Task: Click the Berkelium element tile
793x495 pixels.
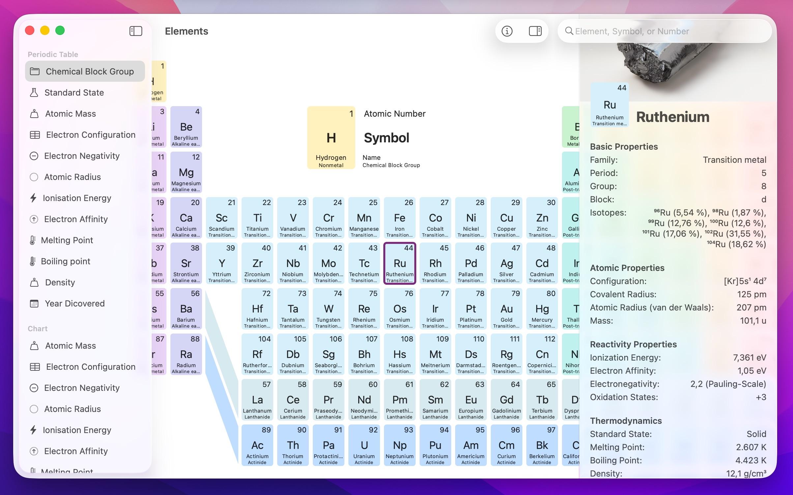Action: [542, 445]
